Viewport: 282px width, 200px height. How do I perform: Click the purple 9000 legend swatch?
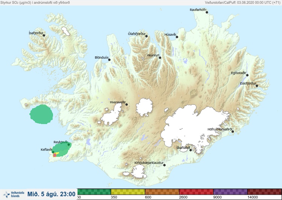[x=230, y=192]
